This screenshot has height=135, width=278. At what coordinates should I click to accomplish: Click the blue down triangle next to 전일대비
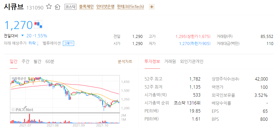[22, 36]
